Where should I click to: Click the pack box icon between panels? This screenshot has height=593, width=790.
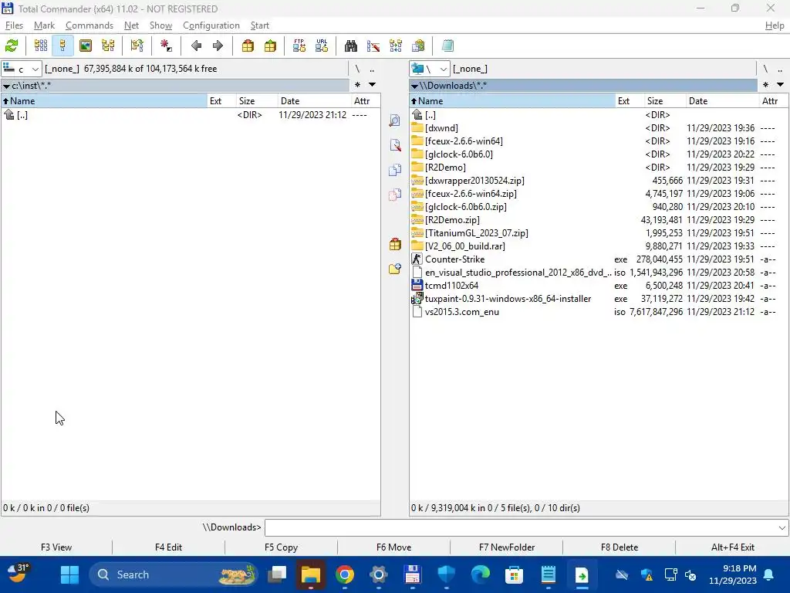coord(395,245)
